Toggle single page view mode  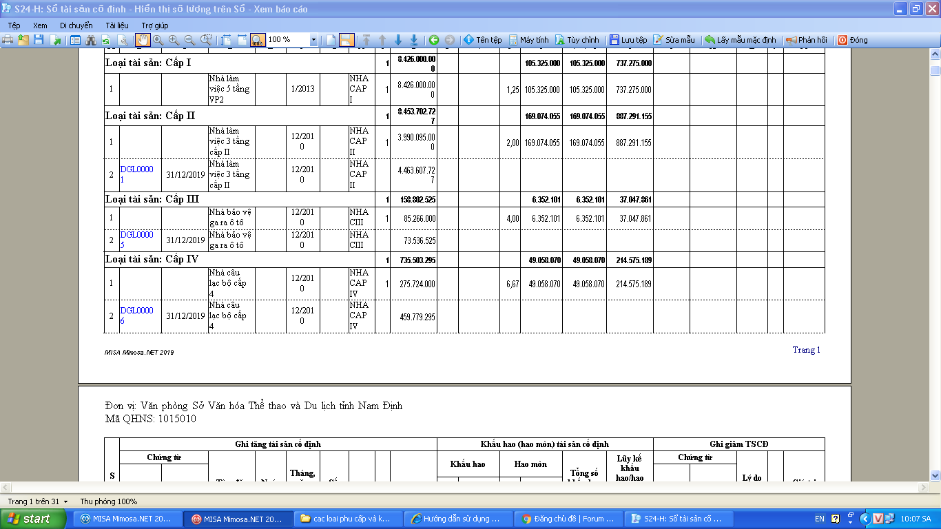click(331, 40)
